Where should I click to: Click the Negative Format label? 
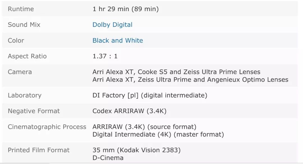pos(34,111)
